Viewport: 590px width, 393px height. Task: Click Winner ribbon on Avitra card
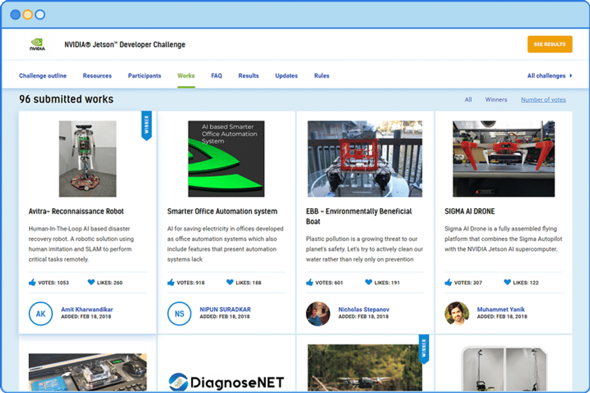146,125
